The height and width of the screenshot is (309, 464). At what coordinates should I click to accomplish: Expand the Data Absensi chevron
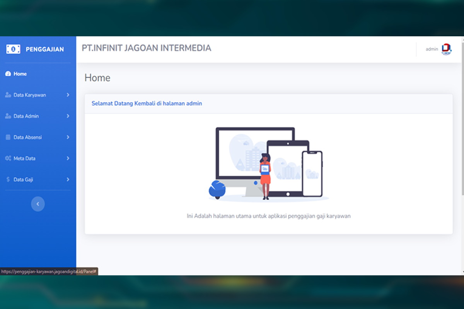[x=68, y=137]
